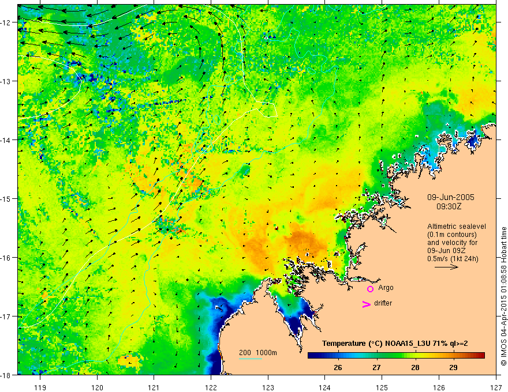Click the IMOS copyright timestamp text
508x392 pixels.
coord(503,296)
